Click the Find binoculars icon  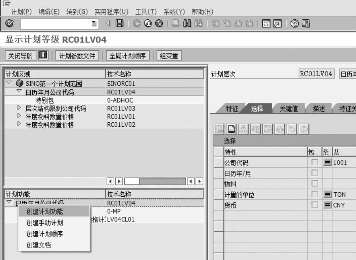[x=187, y=23]
